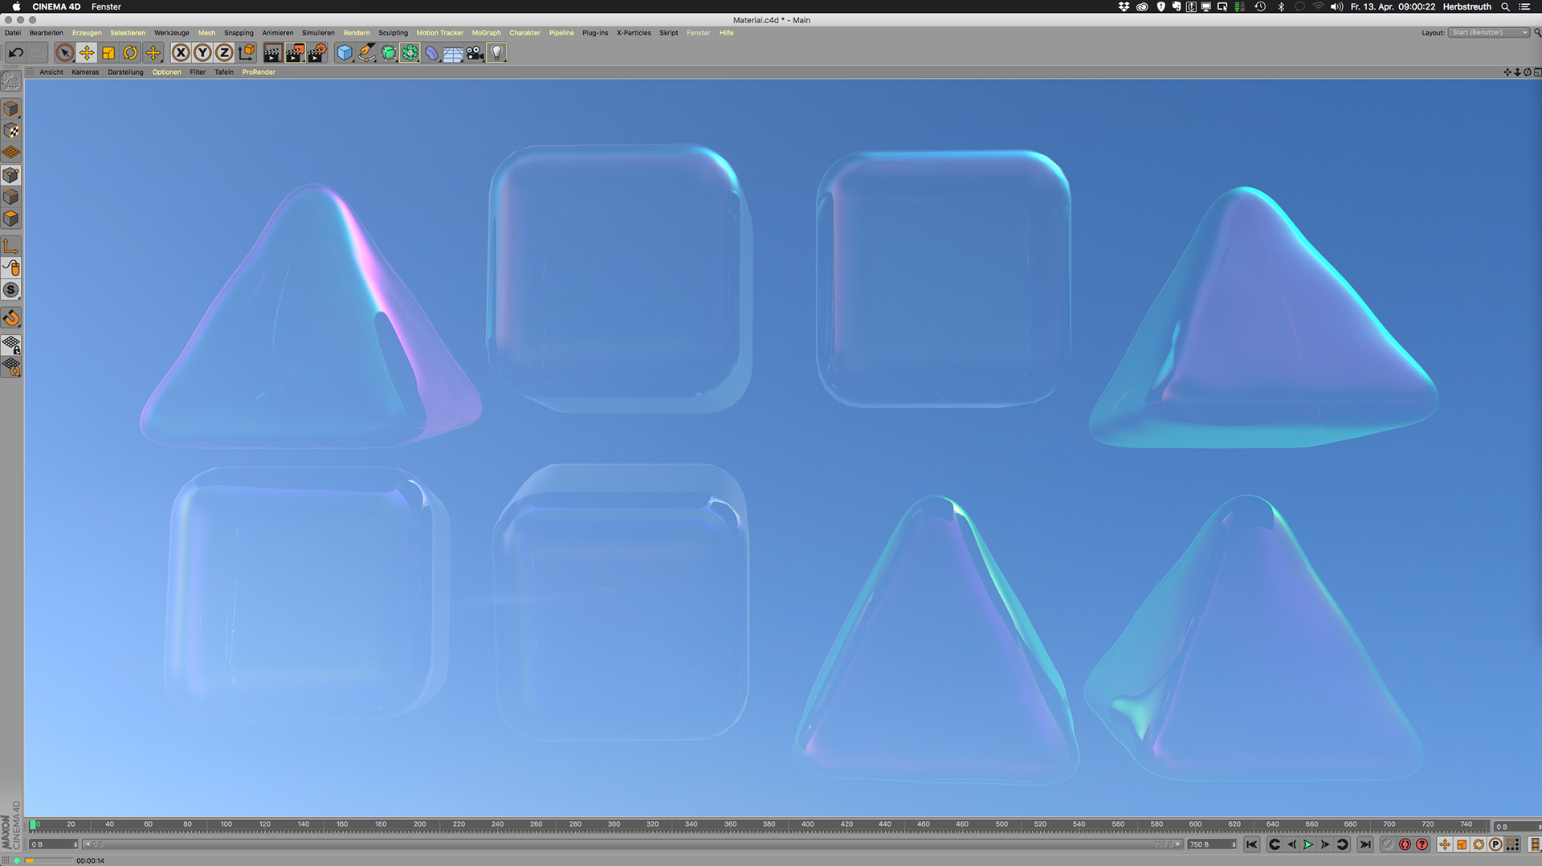
Task: Add a Light object
Action: [x=497, y=53]
